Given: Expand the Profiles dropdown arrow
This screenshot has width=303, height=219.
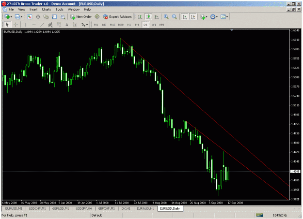Looking at the screenshot, I should tap(21, 17).
